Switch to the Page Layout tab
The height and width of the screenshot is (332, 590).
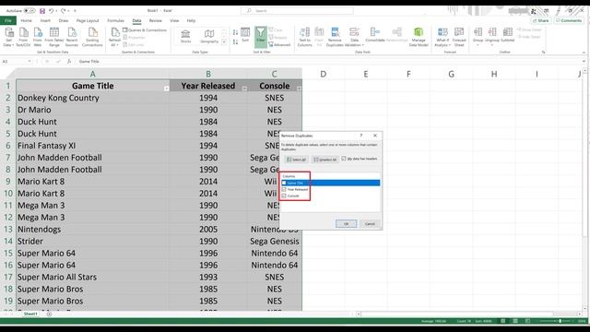(88, 20)
